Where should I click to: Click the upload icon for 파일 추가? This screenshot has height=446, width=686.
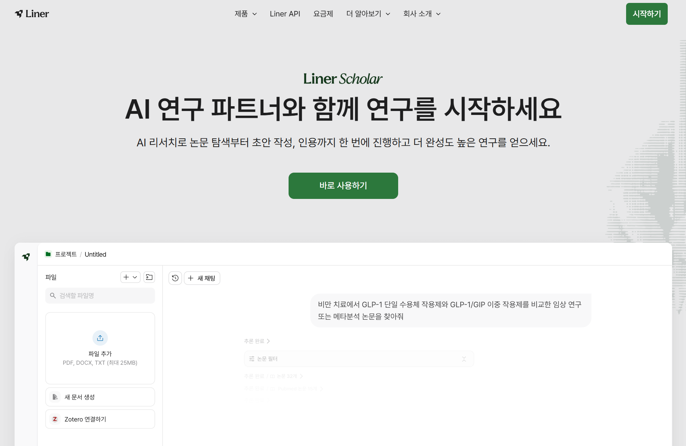[100, 338]
